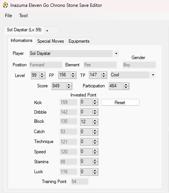Expand the Player dropdown arrow
Screen dimensions: 169x193
point(116,53)
